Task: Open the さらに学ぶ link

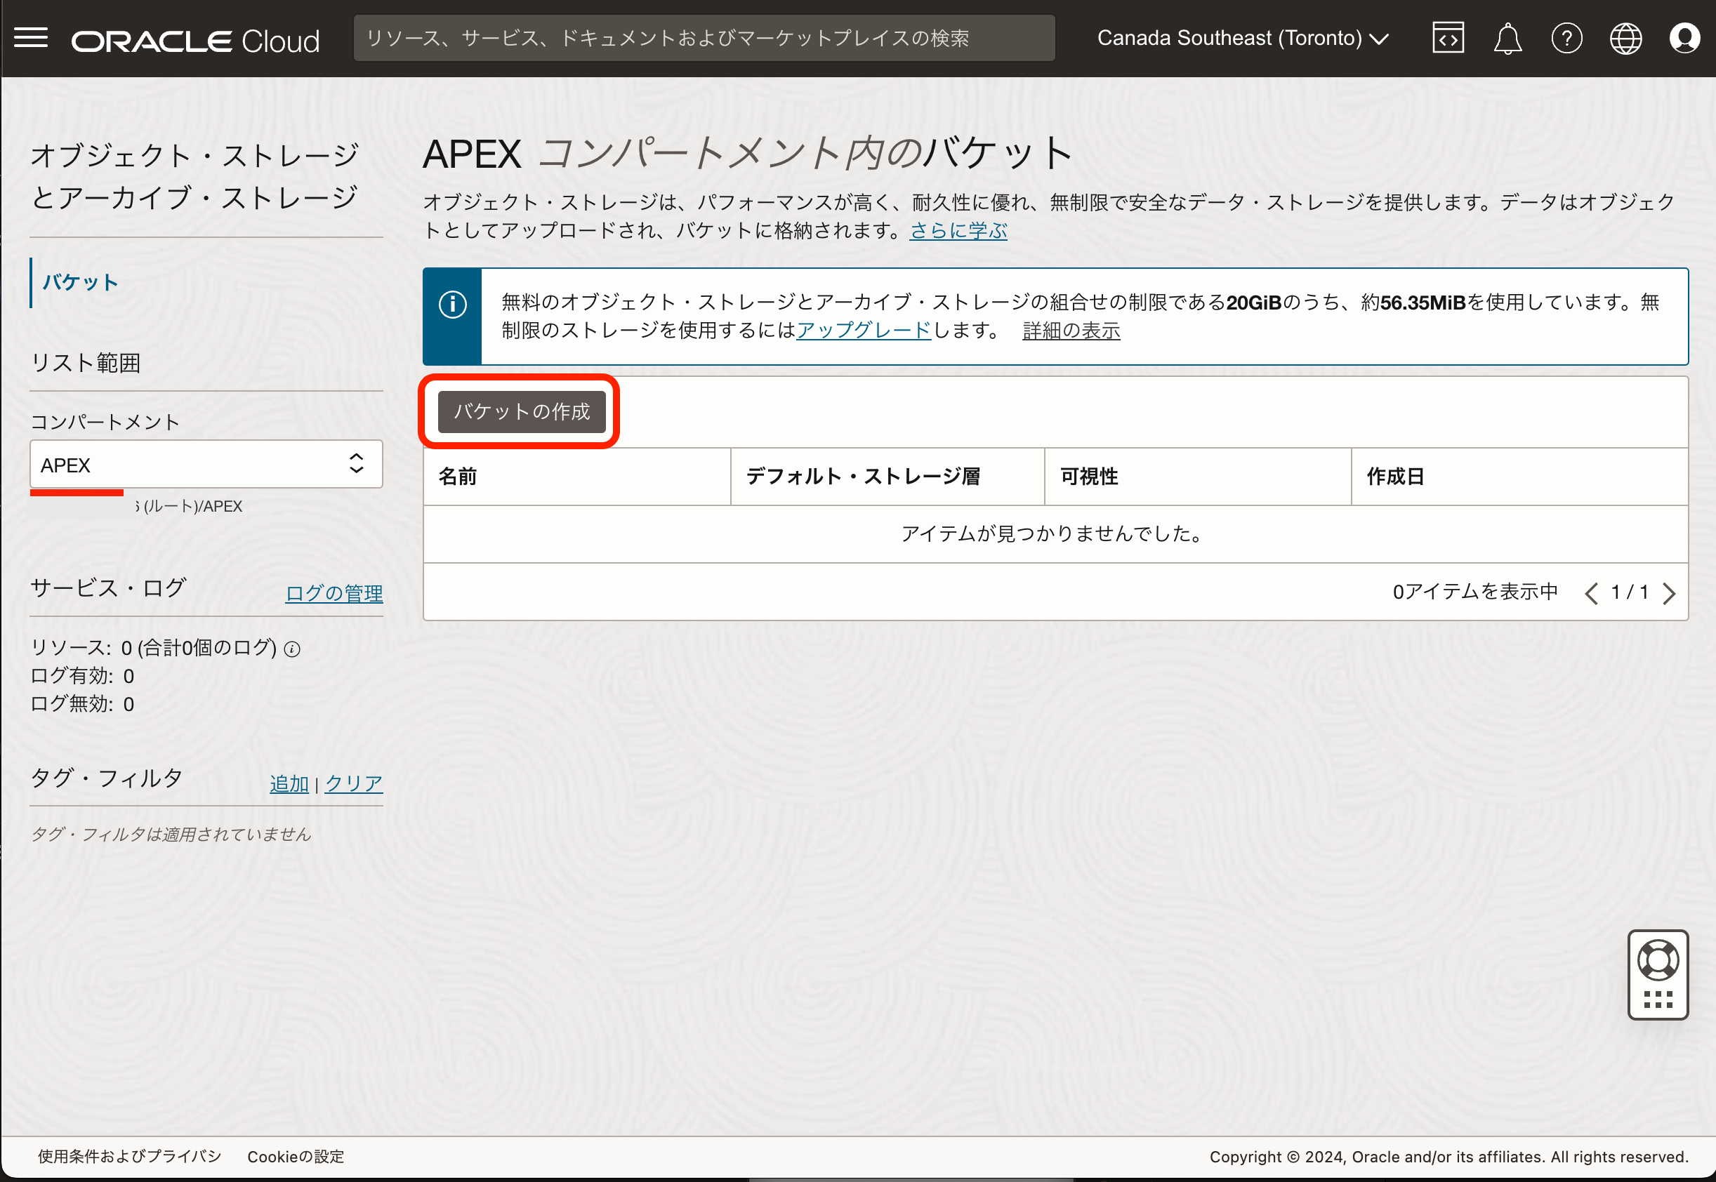Action: [958, 230]
